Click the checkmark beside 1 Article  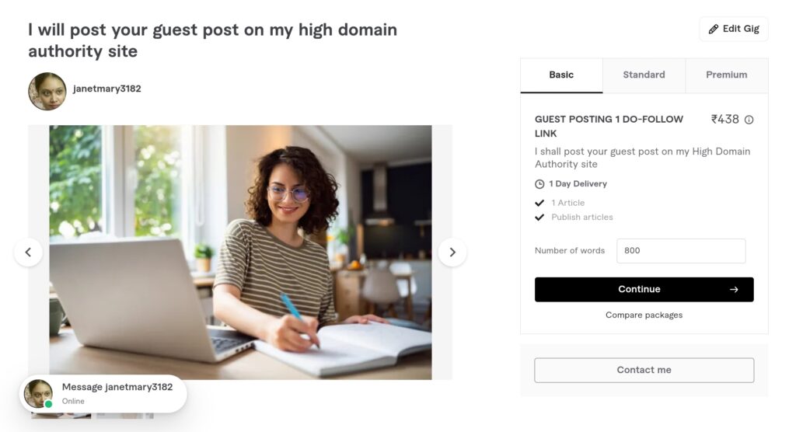pyautogui.click(x=539, y=203)
